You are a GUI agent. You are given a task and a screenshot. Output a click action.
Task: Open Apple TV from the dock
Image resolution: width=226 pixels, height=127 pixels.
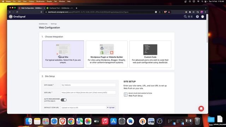(x=96, y=121)
